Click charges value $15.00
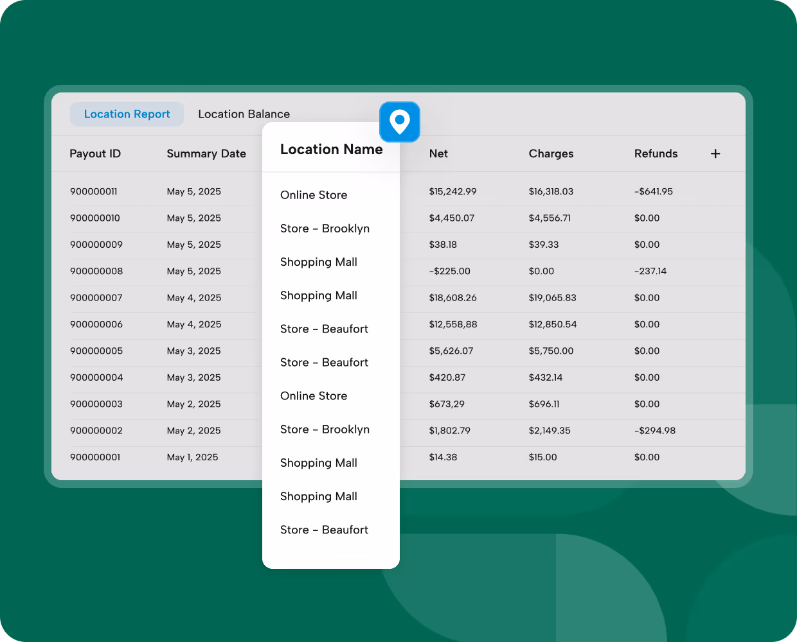 pyautogui.click(x=542, y=457)
